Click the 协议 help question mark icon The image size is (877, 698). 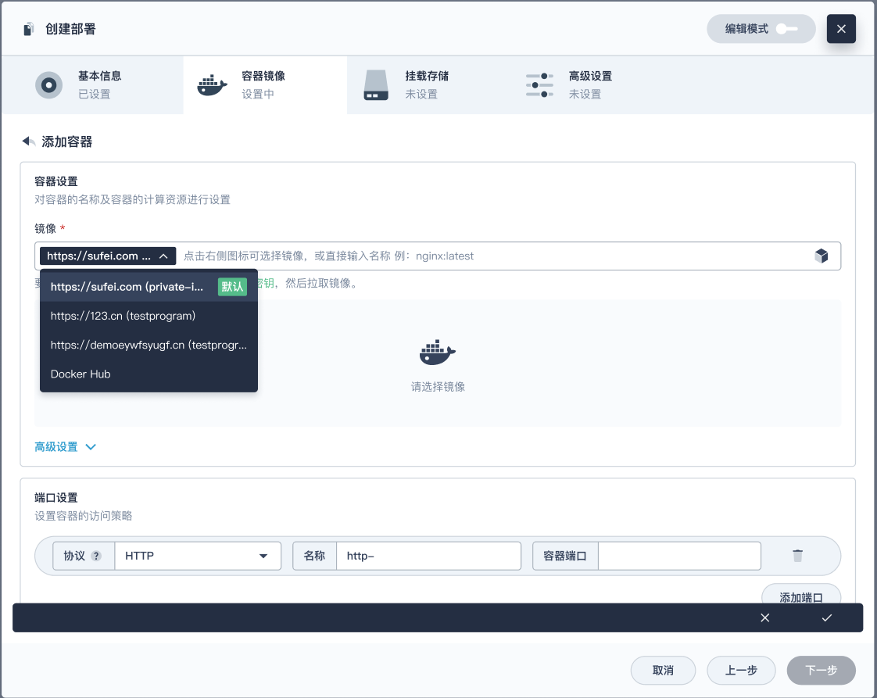click(96, 556)
